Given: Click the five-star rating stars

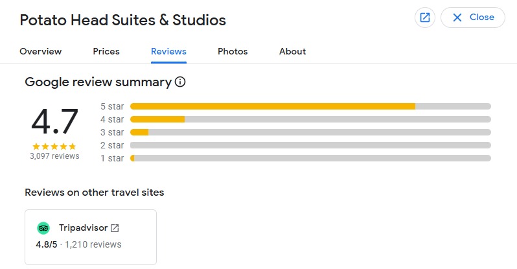Looking at the screenshot, I should (x=54, y=146).
